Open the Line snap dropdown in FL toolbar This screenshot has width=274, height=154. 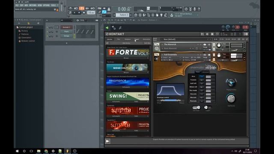(x=106, y=16)
